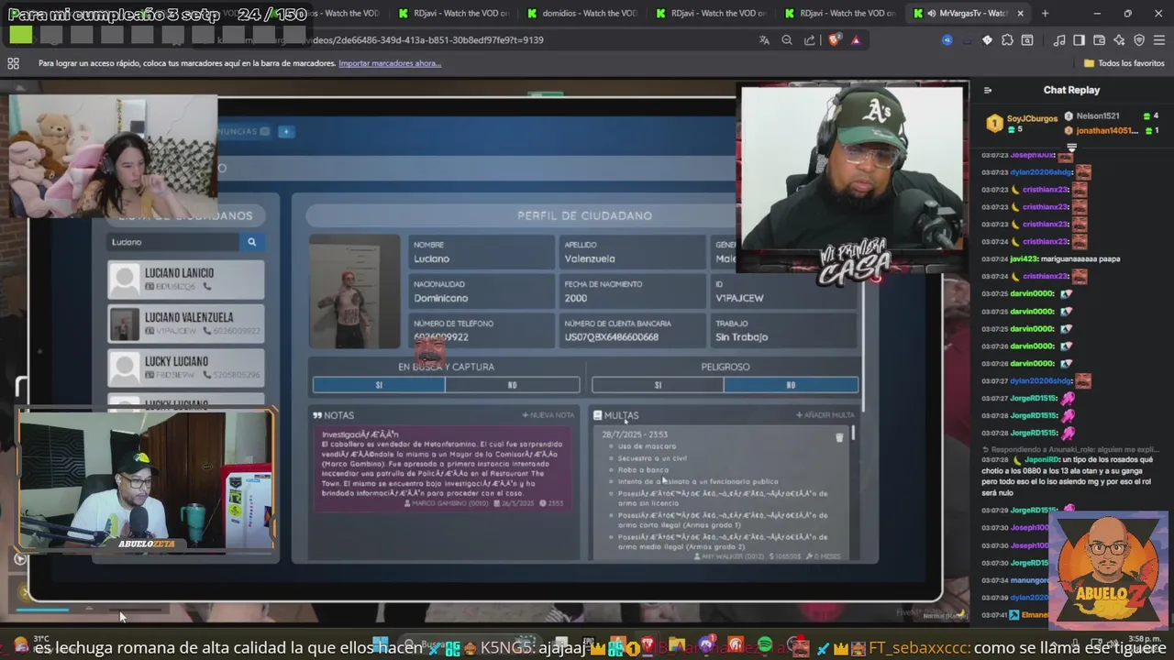This screenshot has width=1174, height=660.
Task: Set En Busca y Captura to NO
Action: 513,385
